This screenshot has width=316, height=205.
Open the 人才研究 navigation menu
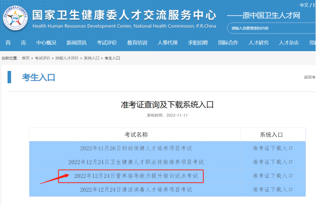coord(259,43)
